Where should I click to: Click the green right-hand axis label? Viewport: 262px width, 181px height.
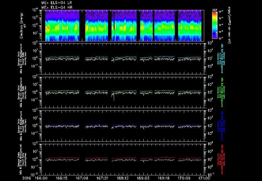pyautogui.click(x=221, y=92)
